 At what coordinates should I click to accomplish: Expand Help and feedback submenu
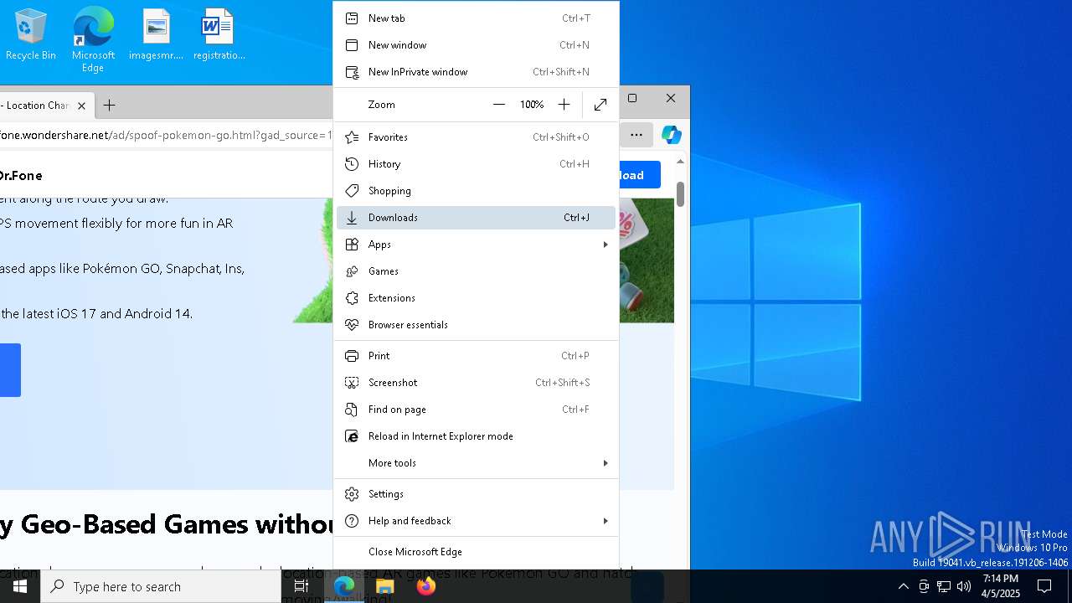click(x=476, y=521)
